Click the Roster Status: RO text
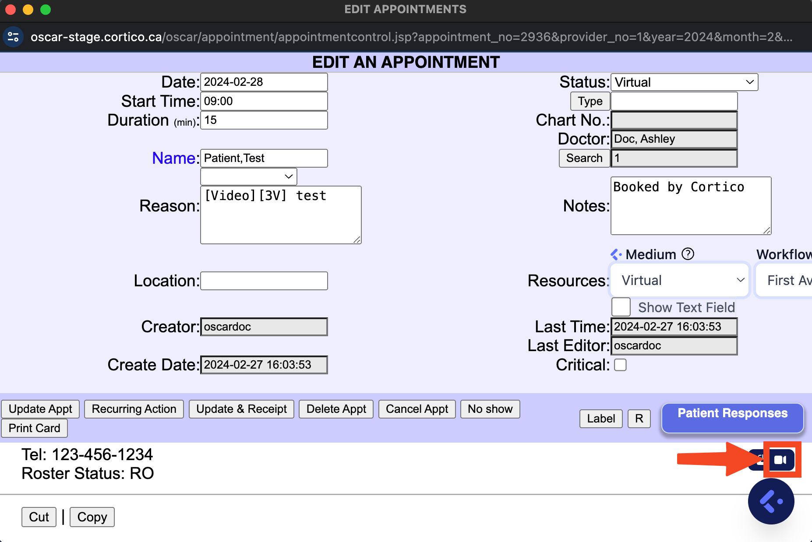The image size is (812, 542). (88, 473)
